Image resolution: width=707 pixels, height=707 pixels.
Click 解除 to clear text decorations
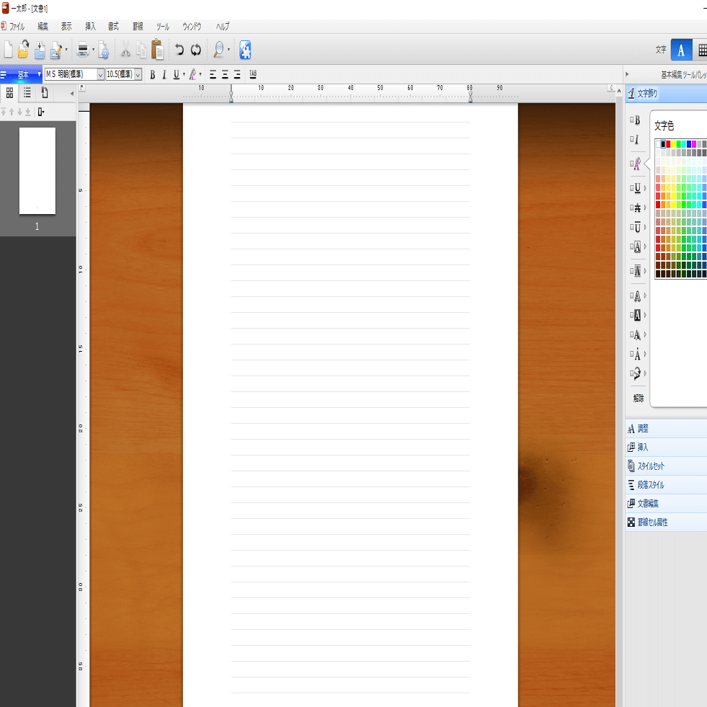(639, 398)
